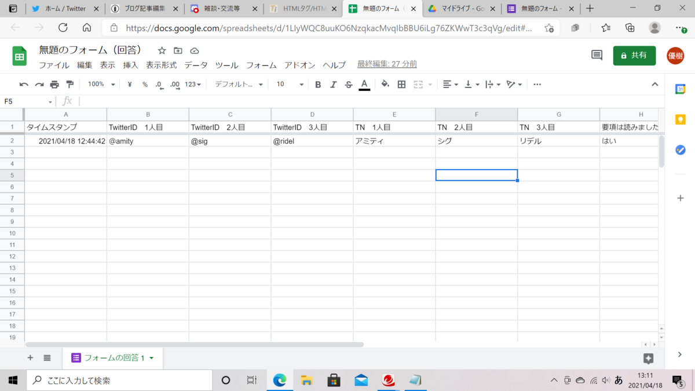Open the Explore button at bottom right
695x391 pixels.
click(649, 359)
